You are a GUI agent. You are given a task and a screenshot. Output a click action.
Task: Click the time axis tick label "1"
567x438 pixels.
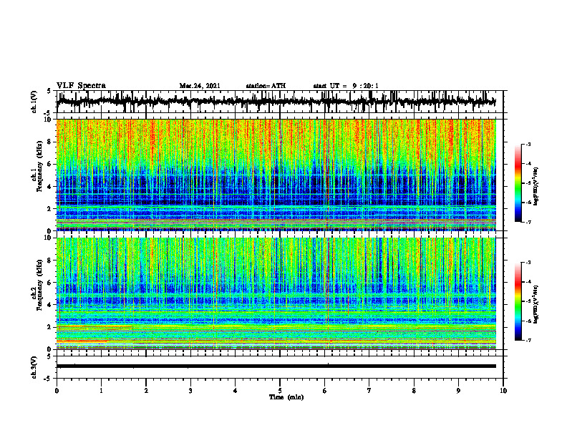101,391
